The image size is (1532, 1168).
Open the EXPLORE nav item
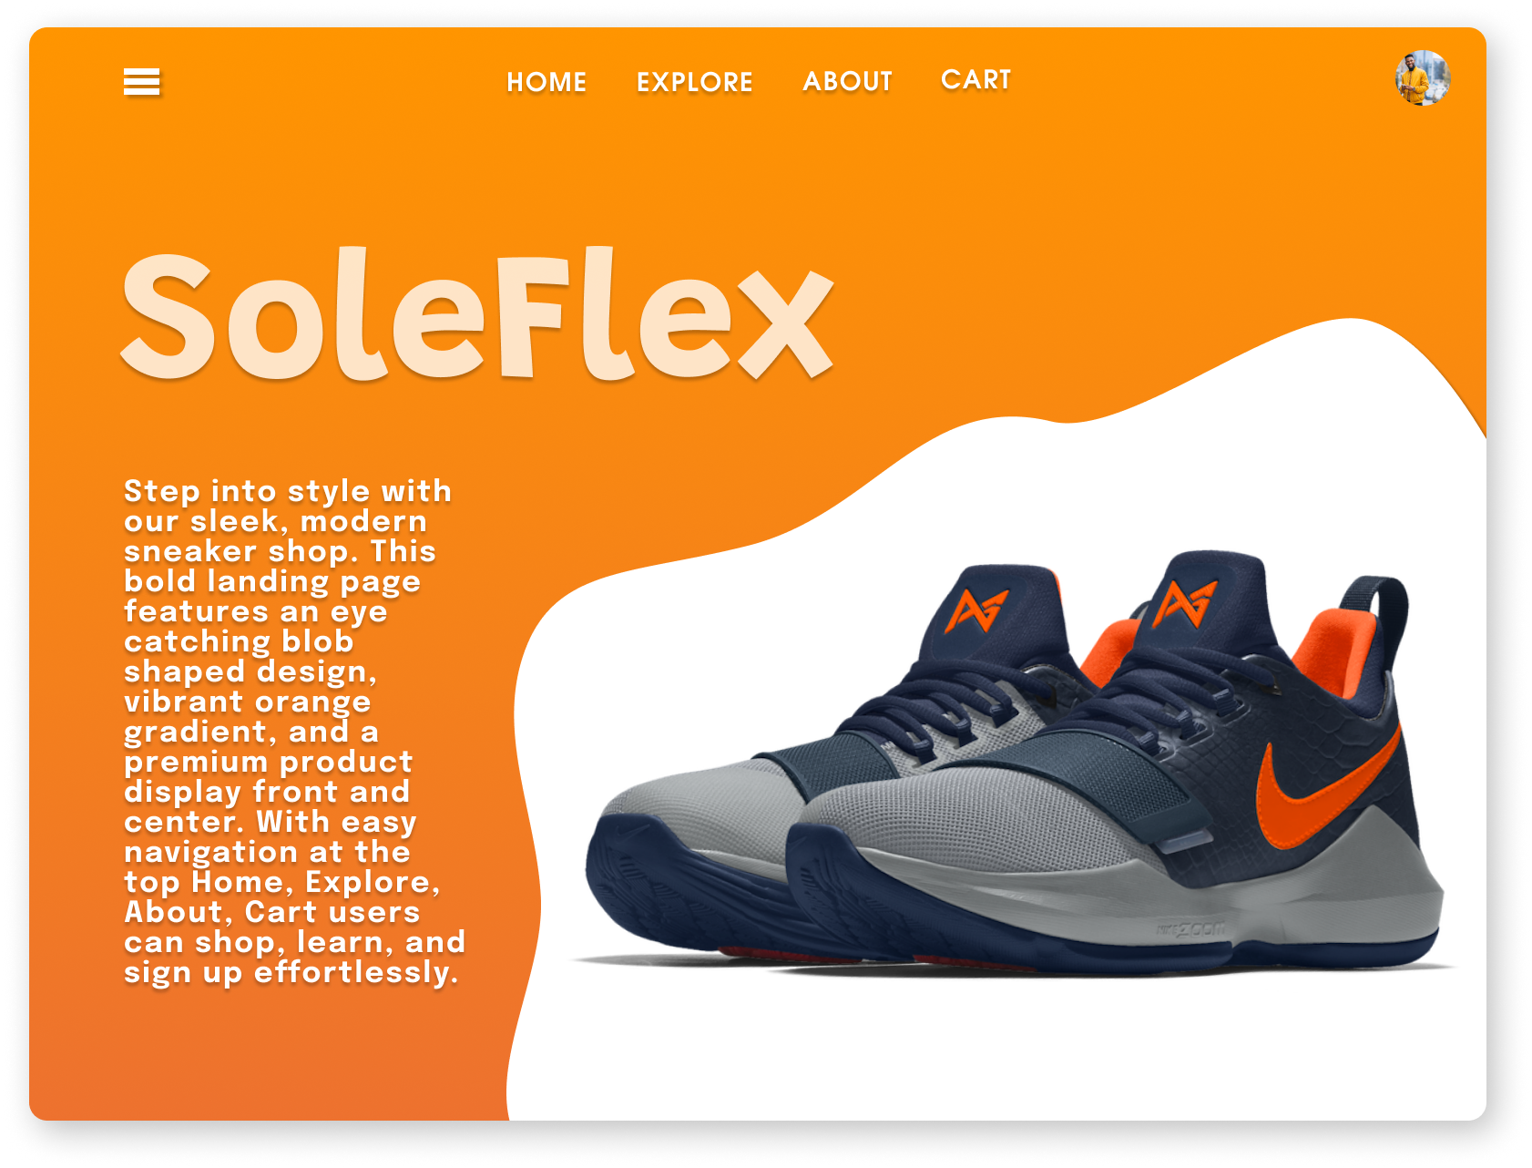click(694, 82)
